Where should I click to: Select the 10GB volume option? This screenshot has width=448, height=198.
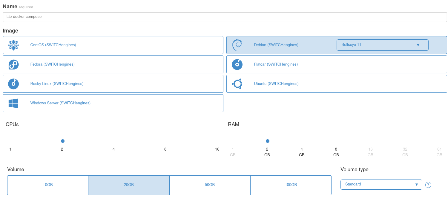coord(48,185)
